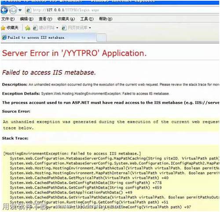
Task: Click the 'Description:' label text
Action: (15, 85)
